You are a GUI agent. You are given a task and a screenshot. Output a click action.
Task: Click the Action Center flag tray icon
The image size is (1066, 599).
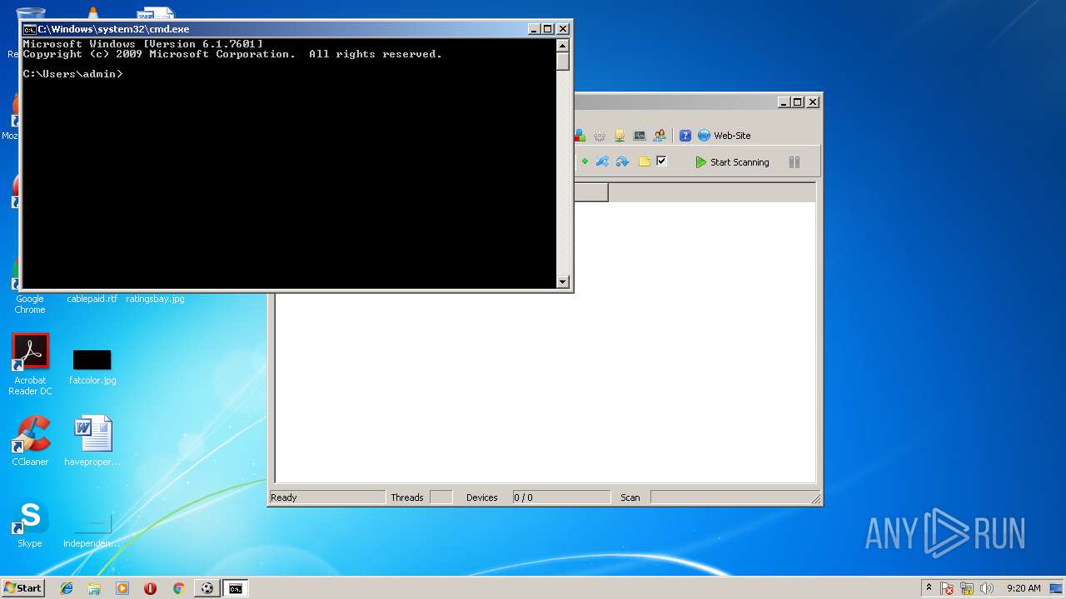point(948,588)
